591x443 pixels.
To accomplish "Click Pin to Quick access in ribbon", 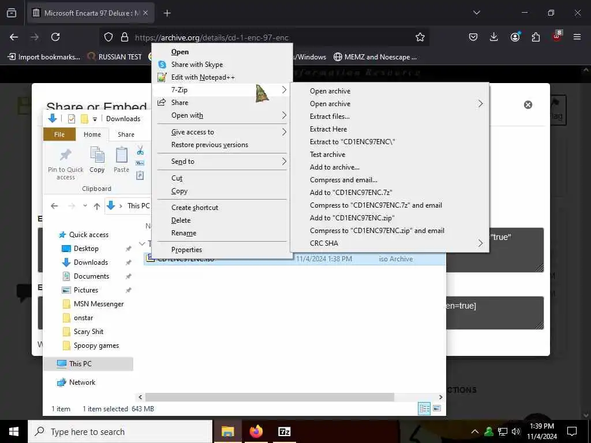I will tap(66, 163).
